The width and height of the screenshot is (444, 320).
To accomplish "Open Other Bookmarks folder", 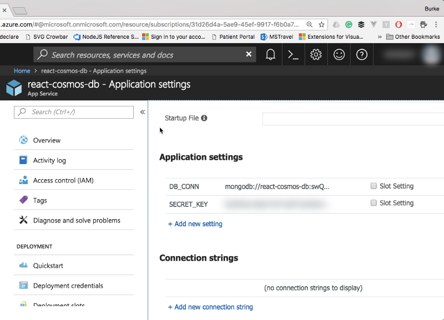I will [413, 37].
